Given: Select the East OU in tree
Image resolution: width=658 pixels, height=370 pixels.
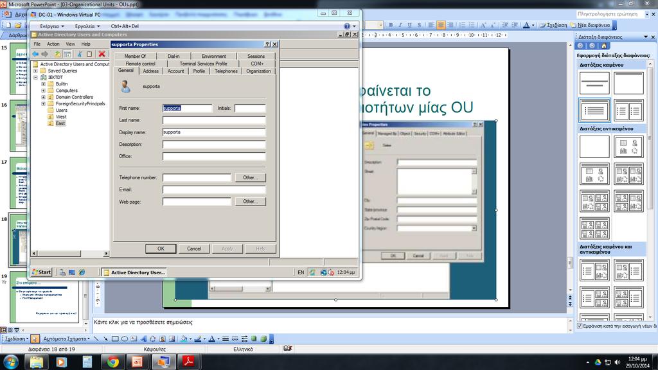Looking at the screenshot, I should pos(60,123).
